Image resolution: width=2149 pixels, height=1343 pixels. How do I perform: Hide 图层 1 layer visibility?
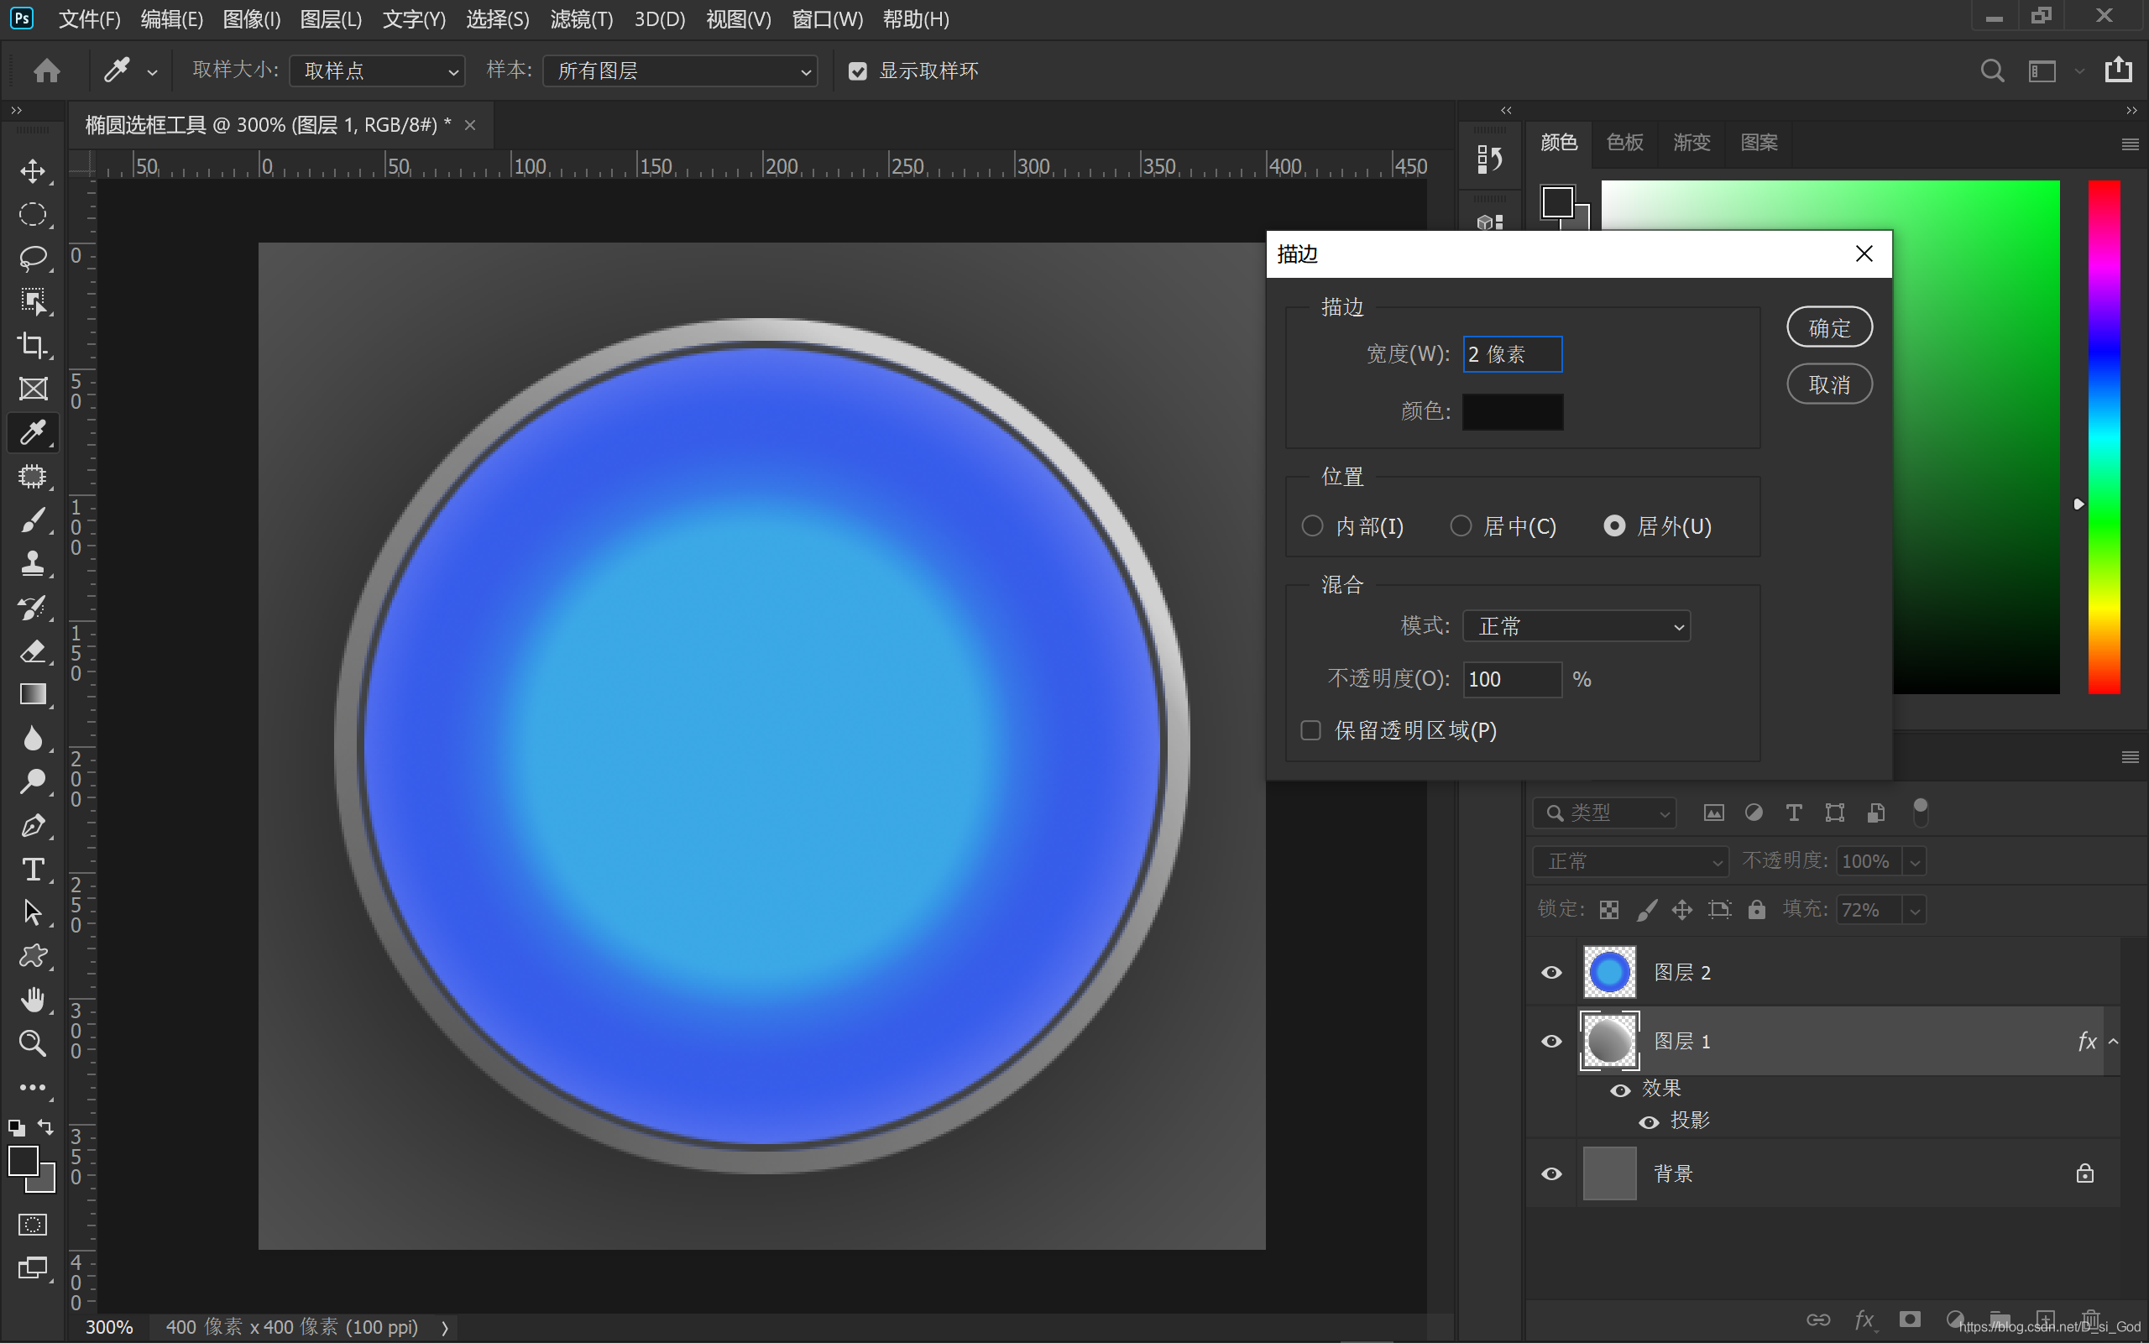(x=1551, y=1041)
